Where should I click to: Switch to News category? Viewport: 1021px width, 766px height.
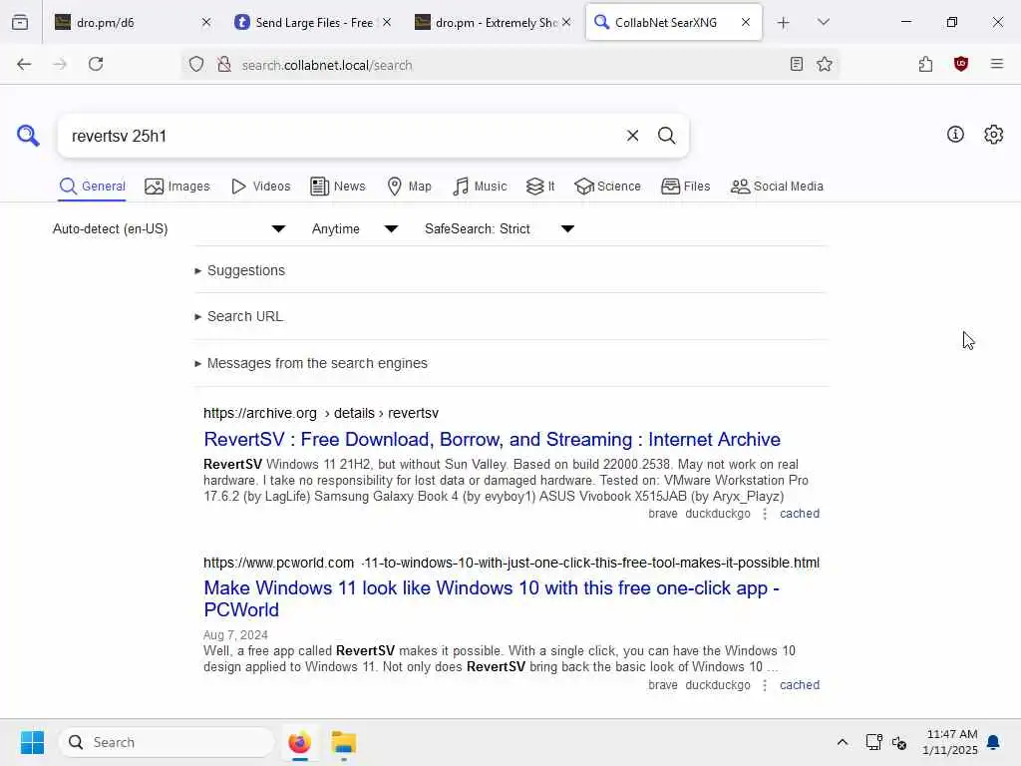pyautogui.click(x=338, y=187)
